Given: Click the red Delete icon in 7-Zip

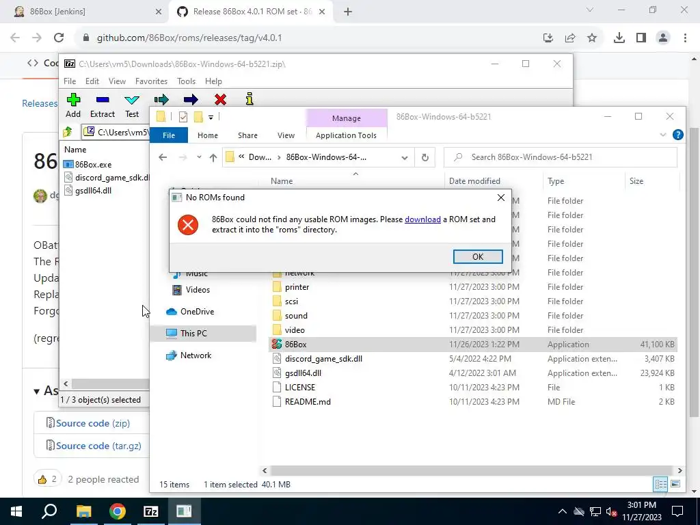Looking at the screenshot, I should (220, 99).
